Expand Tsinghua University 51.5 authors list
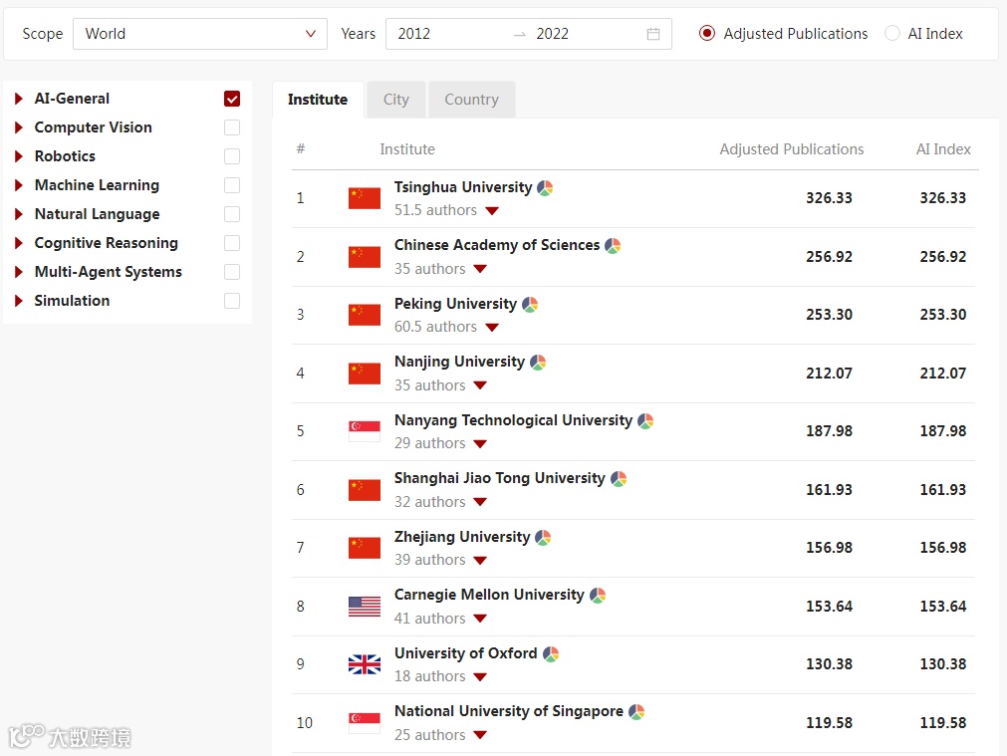 492,211
